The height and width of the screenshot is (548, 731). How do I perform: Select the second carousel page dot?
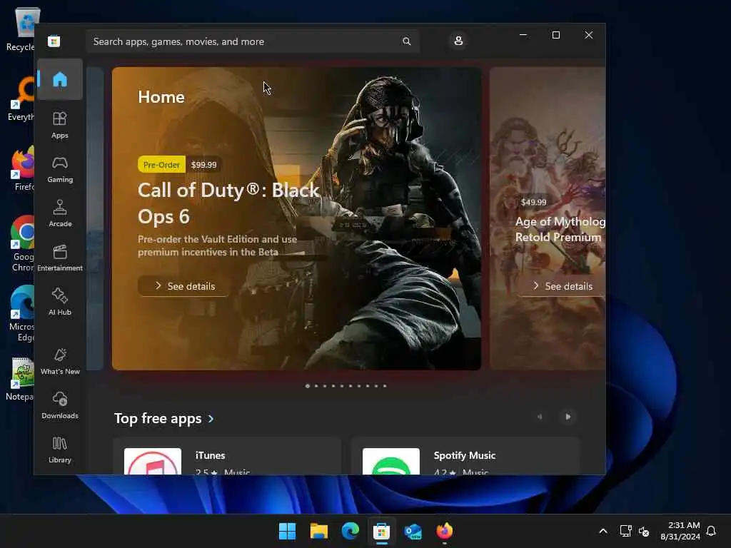point(316,386)
